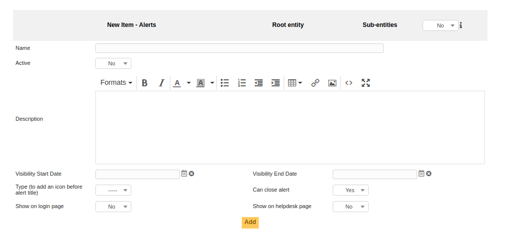Screen dimensions: 509x246
Task: Change the Can close alert dropdown
Action: point(351,190)
